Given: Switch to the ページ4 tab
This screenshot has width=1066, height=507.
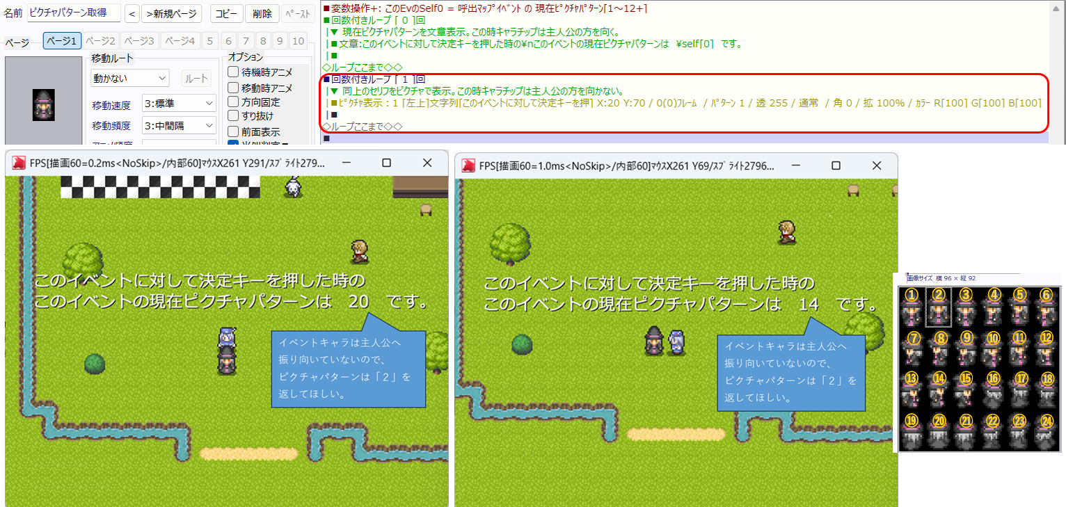Looking at the screenshot, I should click(180, 41).
